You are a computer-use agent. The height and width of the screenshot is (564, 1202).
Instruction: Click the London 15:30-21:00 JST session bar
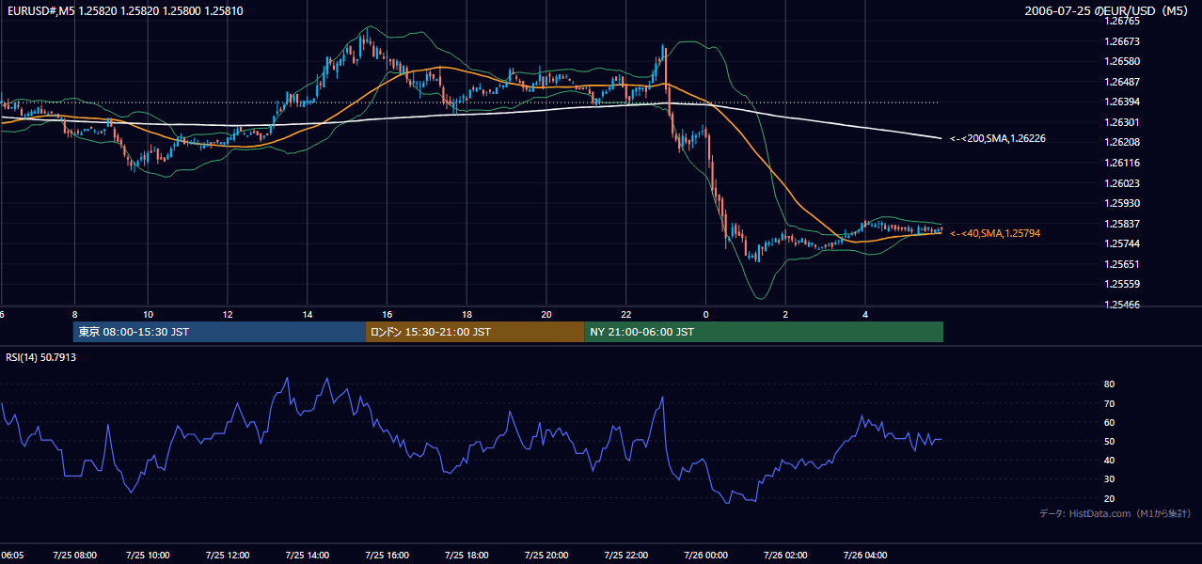point(475,332)
